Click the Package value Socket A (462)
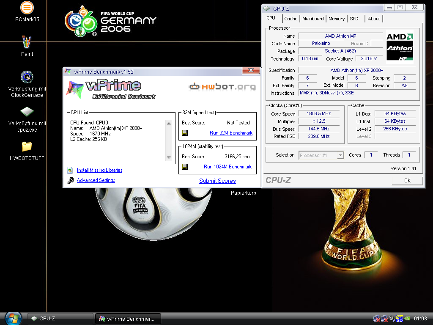 (x=340, y=51)
